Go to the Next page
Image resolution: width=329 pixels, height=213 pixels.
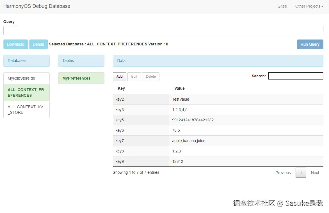315,173
